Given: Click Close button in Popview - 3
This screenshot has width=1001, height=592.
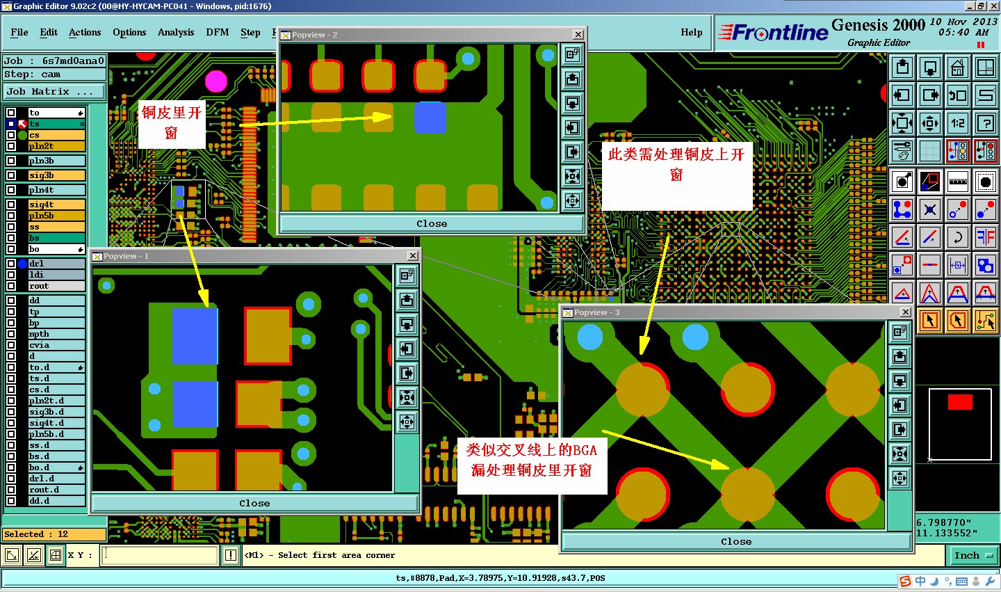Looking at the screenshot, I should point(736,541).
